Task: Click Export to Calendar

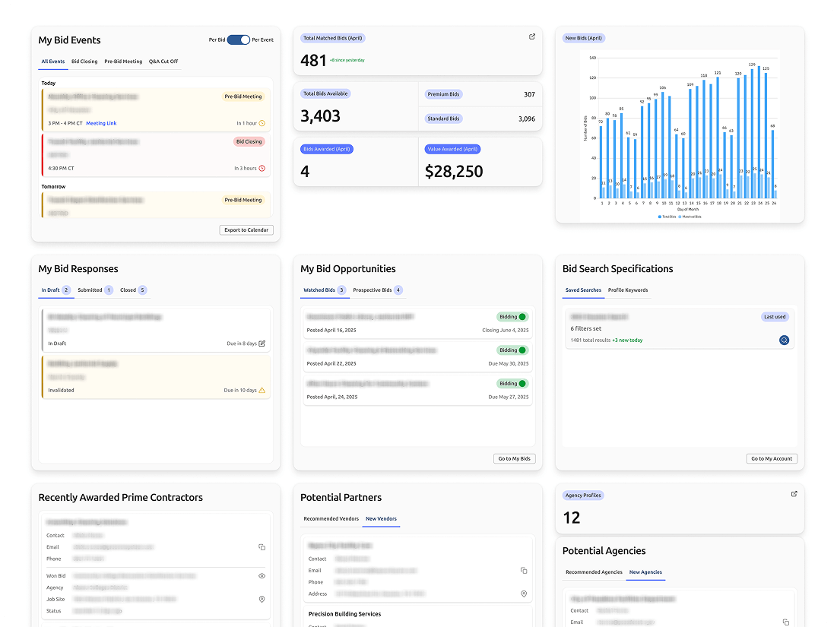Action: 246,230
